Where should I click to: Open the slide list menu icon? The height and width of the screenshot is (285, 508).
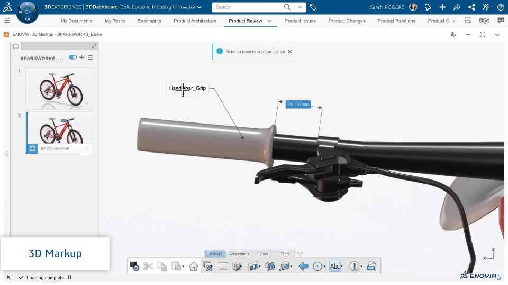pos(90,58)
